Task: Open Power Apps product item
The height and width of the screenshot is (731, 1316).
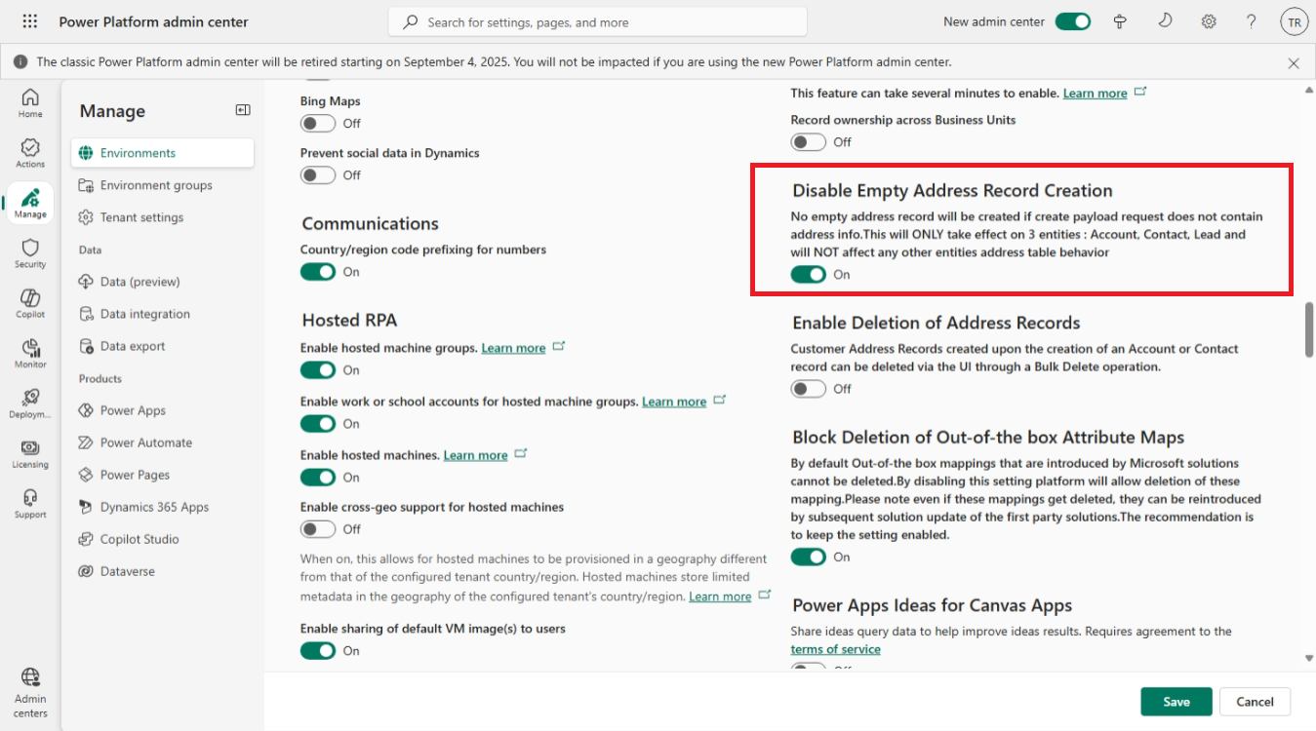Action: click(x=162, y=410)
